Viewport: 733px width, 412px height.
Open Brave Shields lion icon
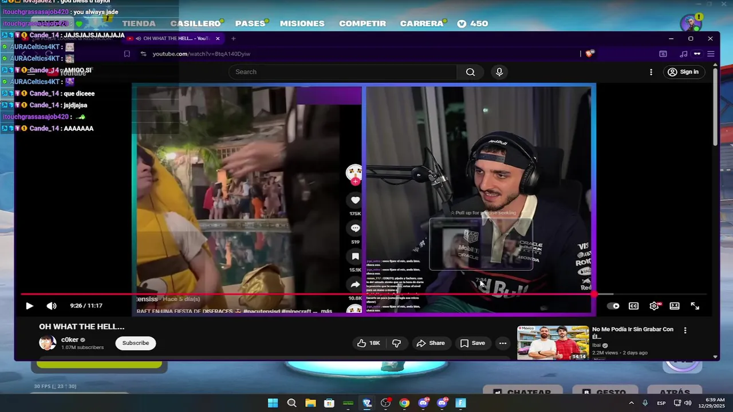pos(590,54)
